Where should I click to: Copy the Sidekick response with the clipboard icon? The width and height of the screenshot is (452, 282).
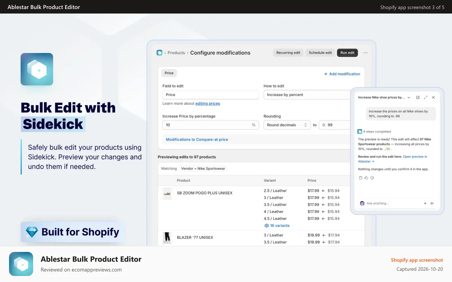(360, 178)
